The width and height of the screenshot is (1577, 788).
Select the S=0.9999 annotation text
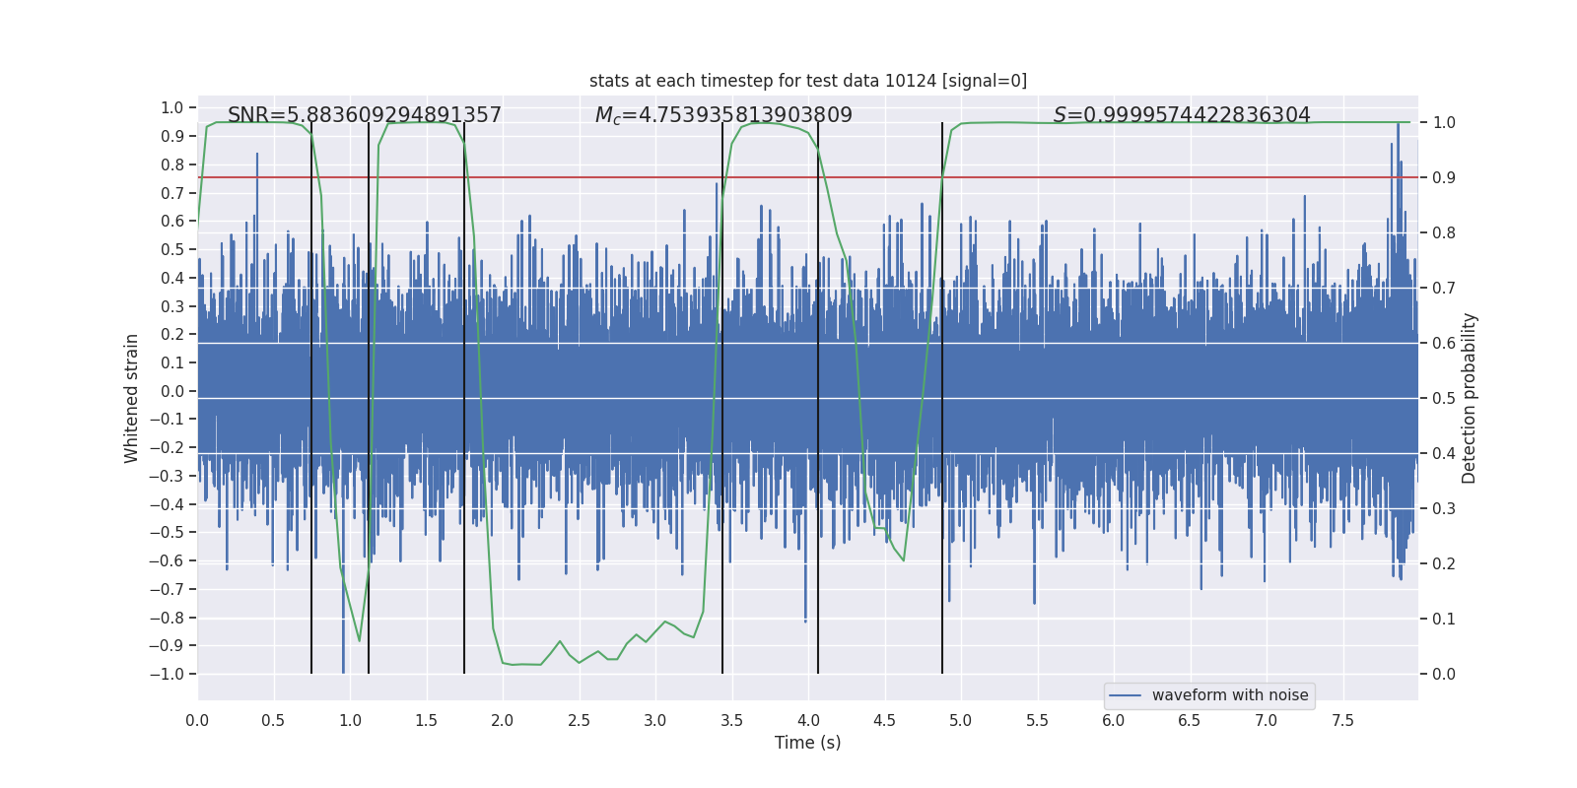click(1181, 115)
